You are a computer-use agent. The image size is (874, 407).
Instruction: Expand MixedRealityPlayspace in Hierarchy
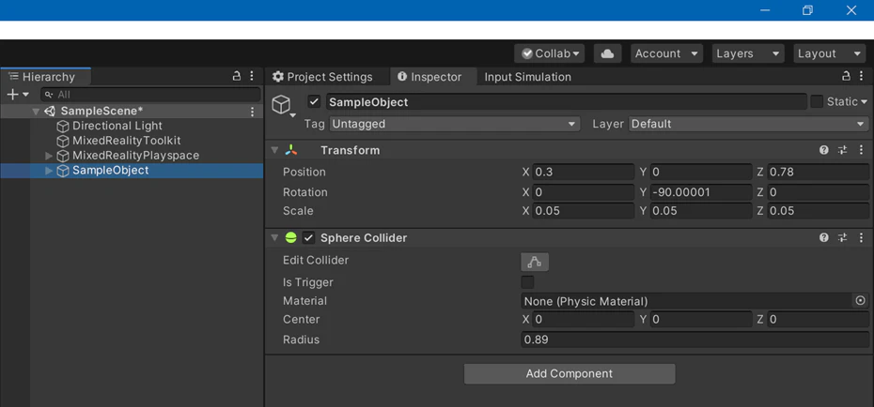tap(49, 156)
